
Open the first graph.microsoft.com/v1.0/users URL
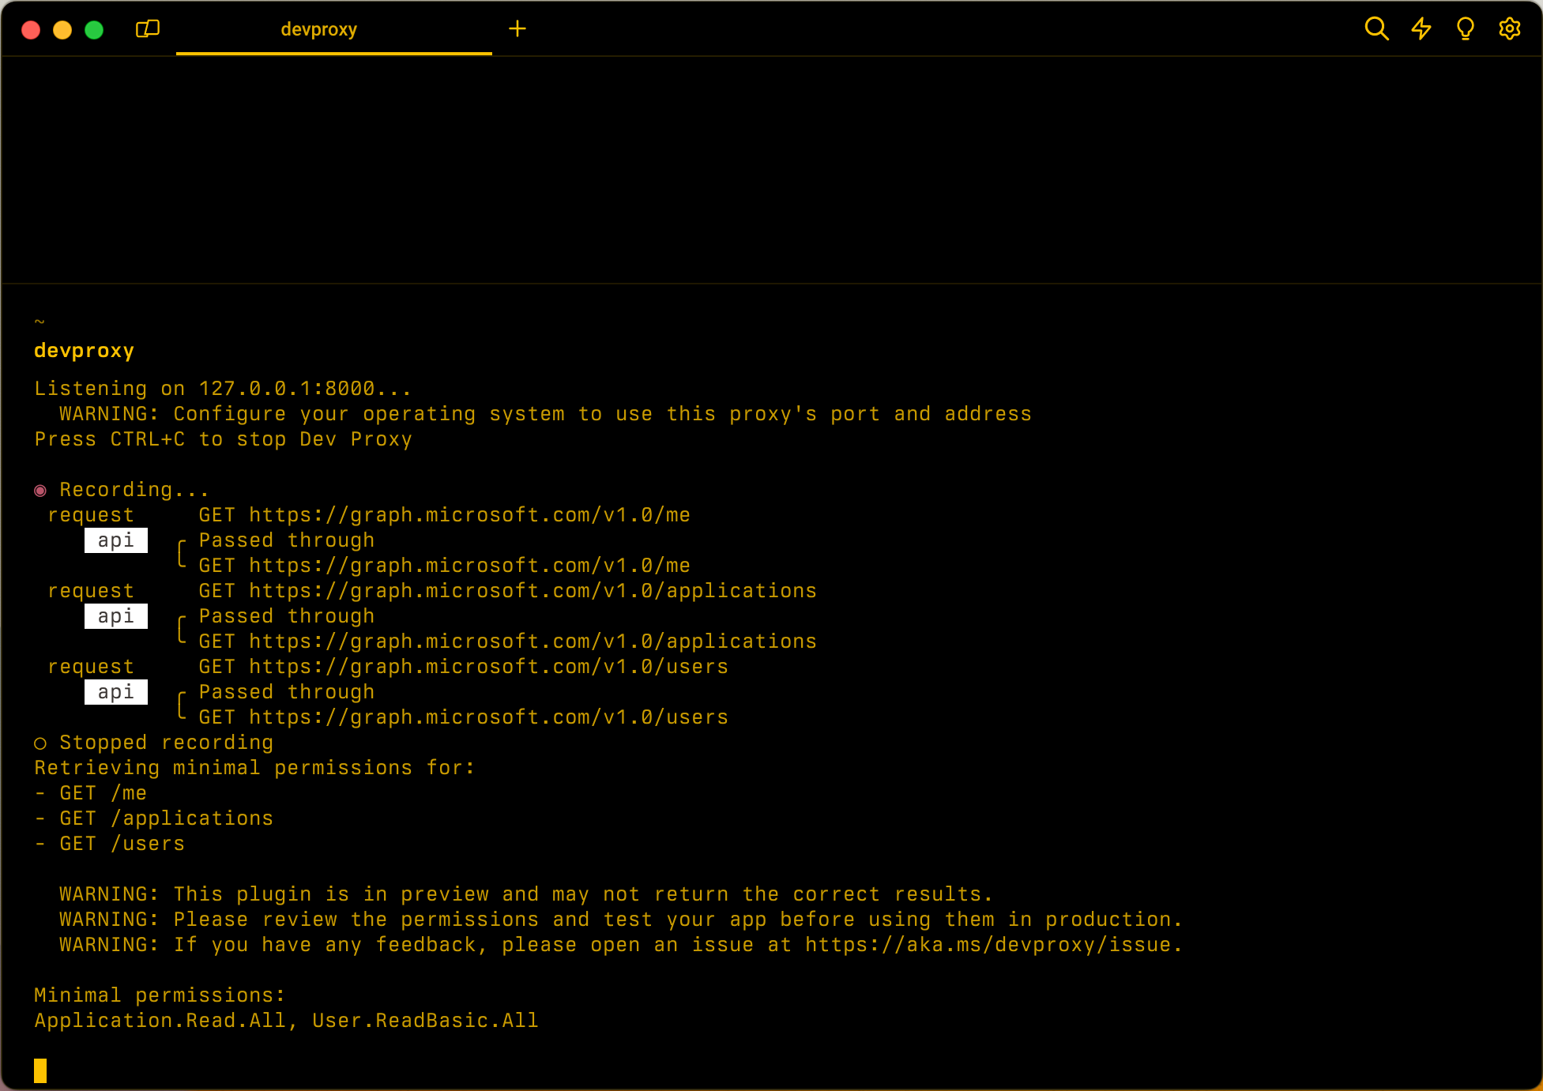coord(488,667)
